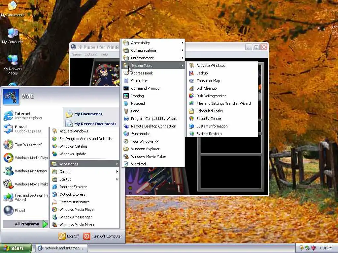Click the Command Prompt icon

point(126,88)
